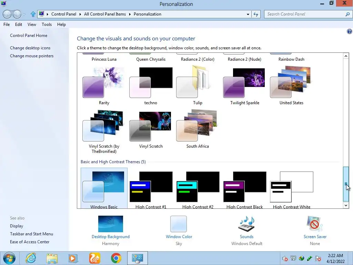Click the Control Panel taskbar button
353x265 pixels.
[x=137, y=258]
